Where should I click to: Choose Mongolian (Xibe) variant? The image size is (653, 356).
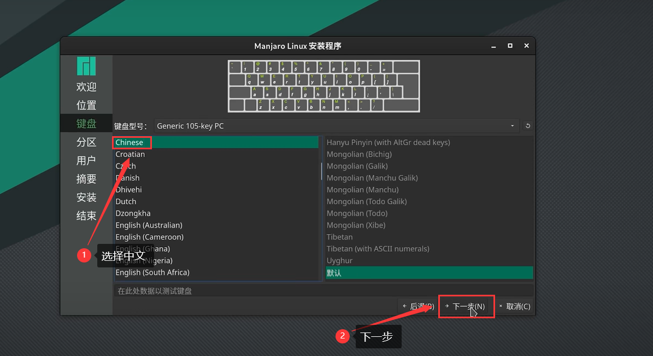coord(430,225)
